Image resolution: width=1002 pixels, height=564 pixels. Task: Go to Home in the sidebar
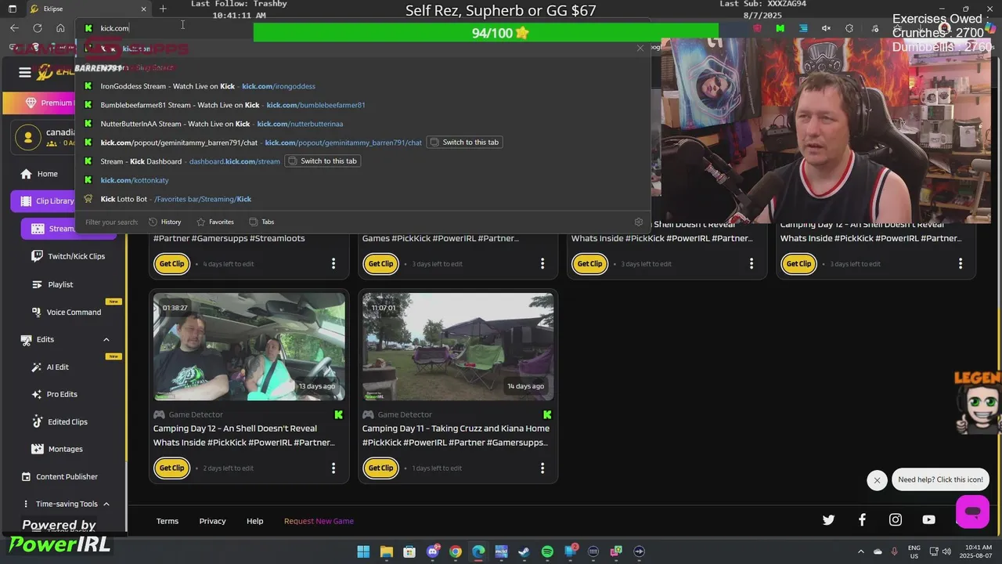pos(39,174)
